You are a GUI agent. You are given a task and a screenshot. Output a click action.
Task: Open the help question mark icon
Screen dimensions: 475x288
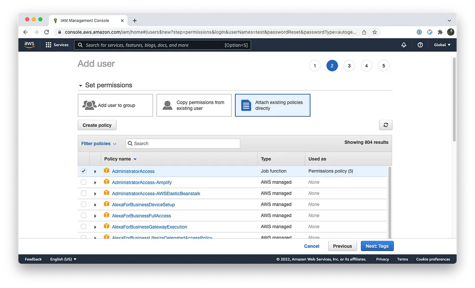tap(420, 45)
